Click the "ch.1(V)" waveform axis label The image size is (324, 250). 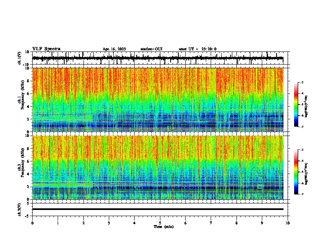pyautogui.click(x=20, y=58)
